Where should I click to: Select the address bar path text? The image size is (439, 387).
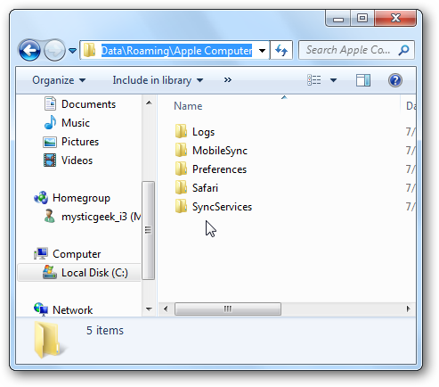click(176, 51)
